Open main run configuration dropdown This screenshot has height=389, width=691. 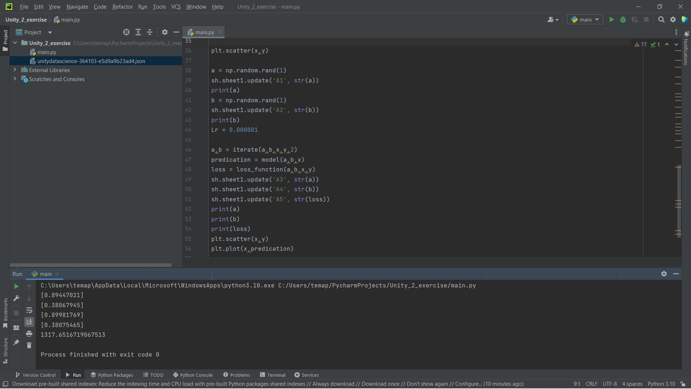coord(585,20)
